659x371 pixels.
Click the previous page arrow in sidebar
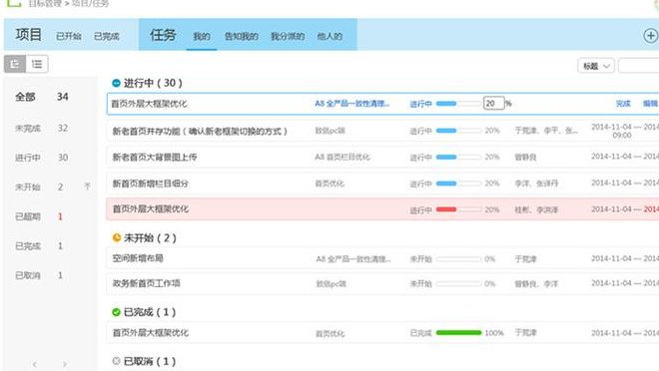[x=35, y=364]
